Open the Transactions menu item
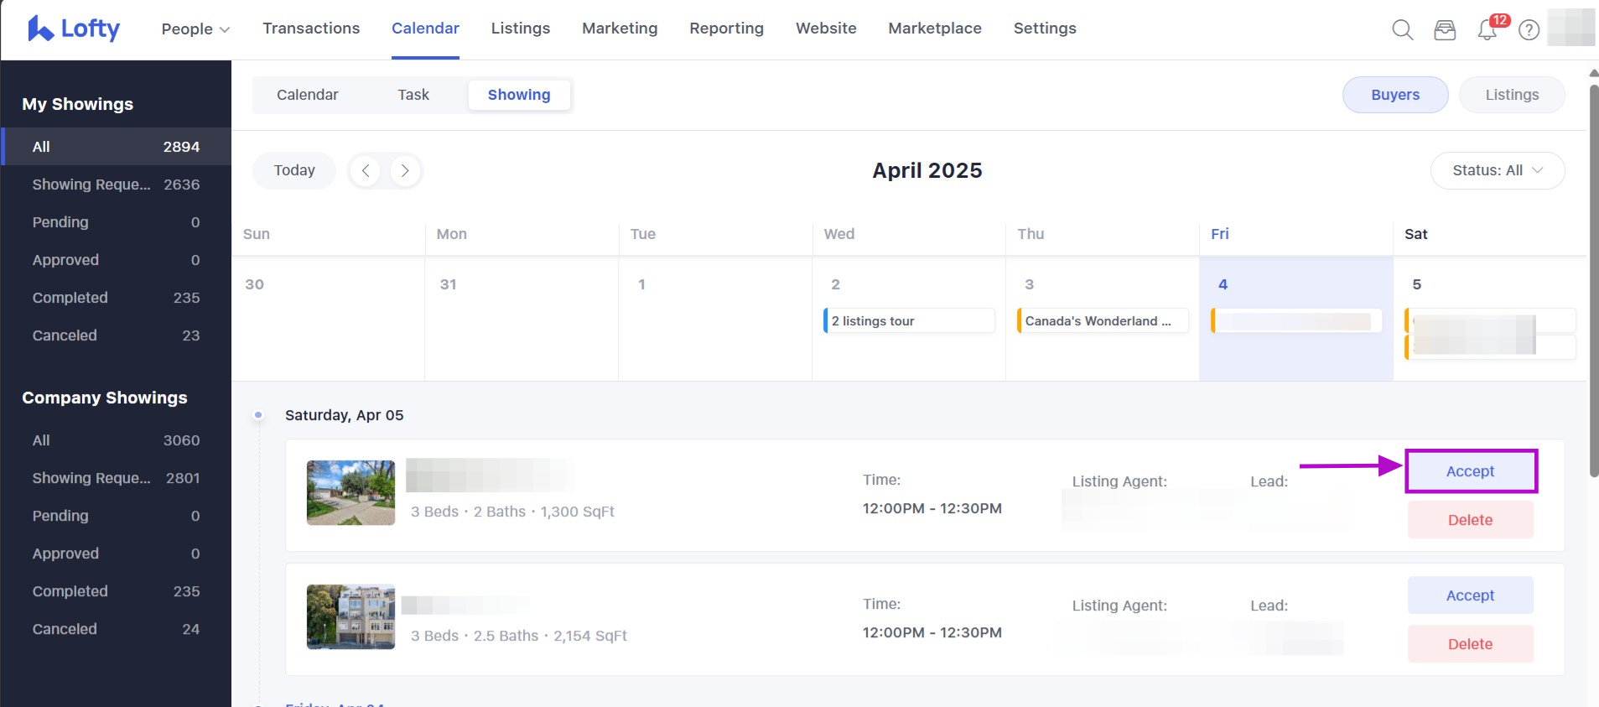Screen dimensions: 1599x707 point(311,28)
